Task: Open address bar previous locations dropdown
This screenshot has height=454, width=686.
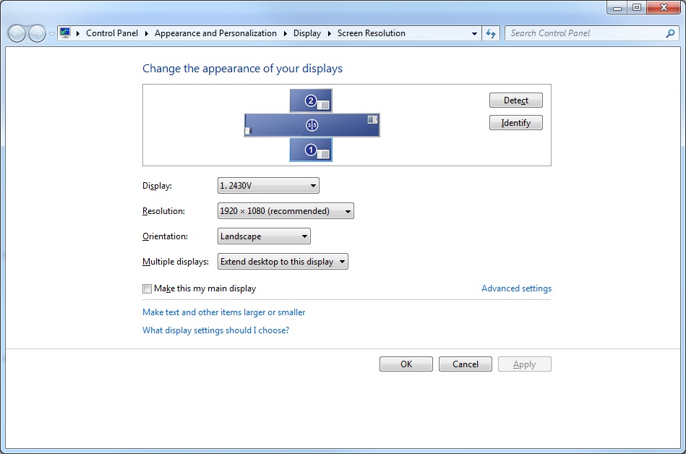Action: (x=474, y=34)
